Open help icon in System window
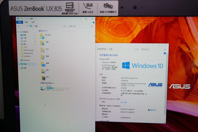The image size is (198, 132). coord(165,53)
